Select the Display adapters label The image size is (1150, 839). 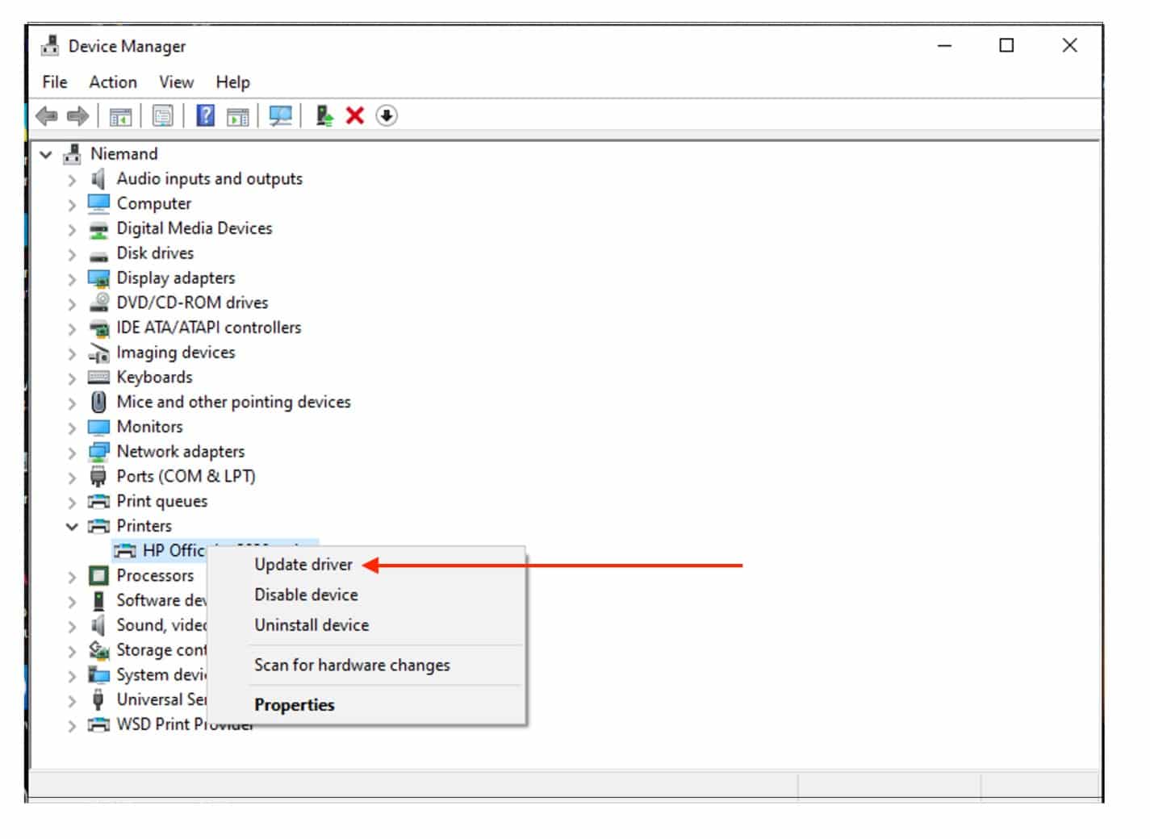[176, 278]
